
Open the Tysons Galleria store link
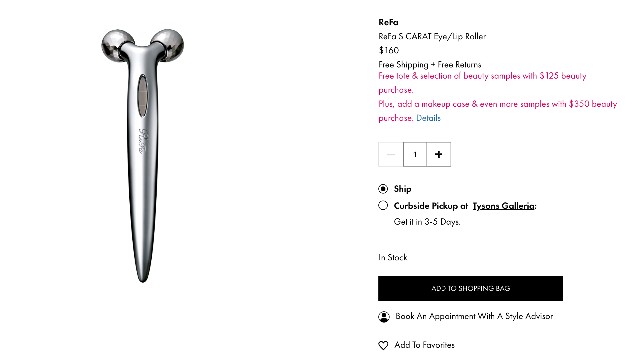click(x=503, y=206)
